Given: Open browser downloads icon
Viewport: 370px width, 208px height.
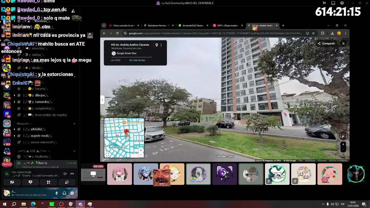Looking at the screenshot, I should click(332, 33).
